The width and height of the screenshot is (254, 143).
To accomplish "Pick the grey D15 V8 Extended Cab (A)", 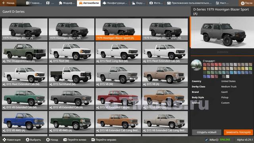I will click(71, 99).
